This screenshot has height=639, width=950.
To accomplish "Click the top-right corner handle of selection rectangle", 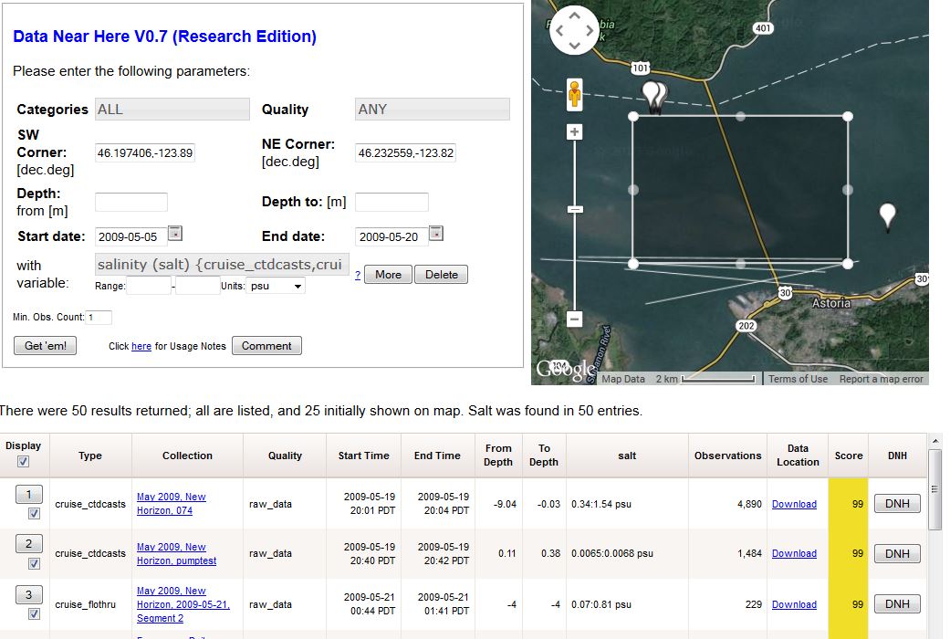I will (848, 116).
